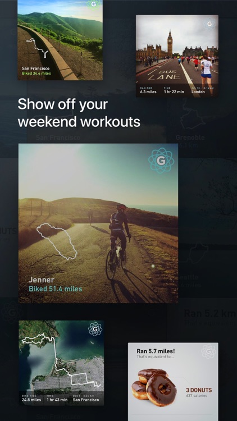Click the G logo on the donuts card
Screen dimensions: 237x421
point(209,352)
